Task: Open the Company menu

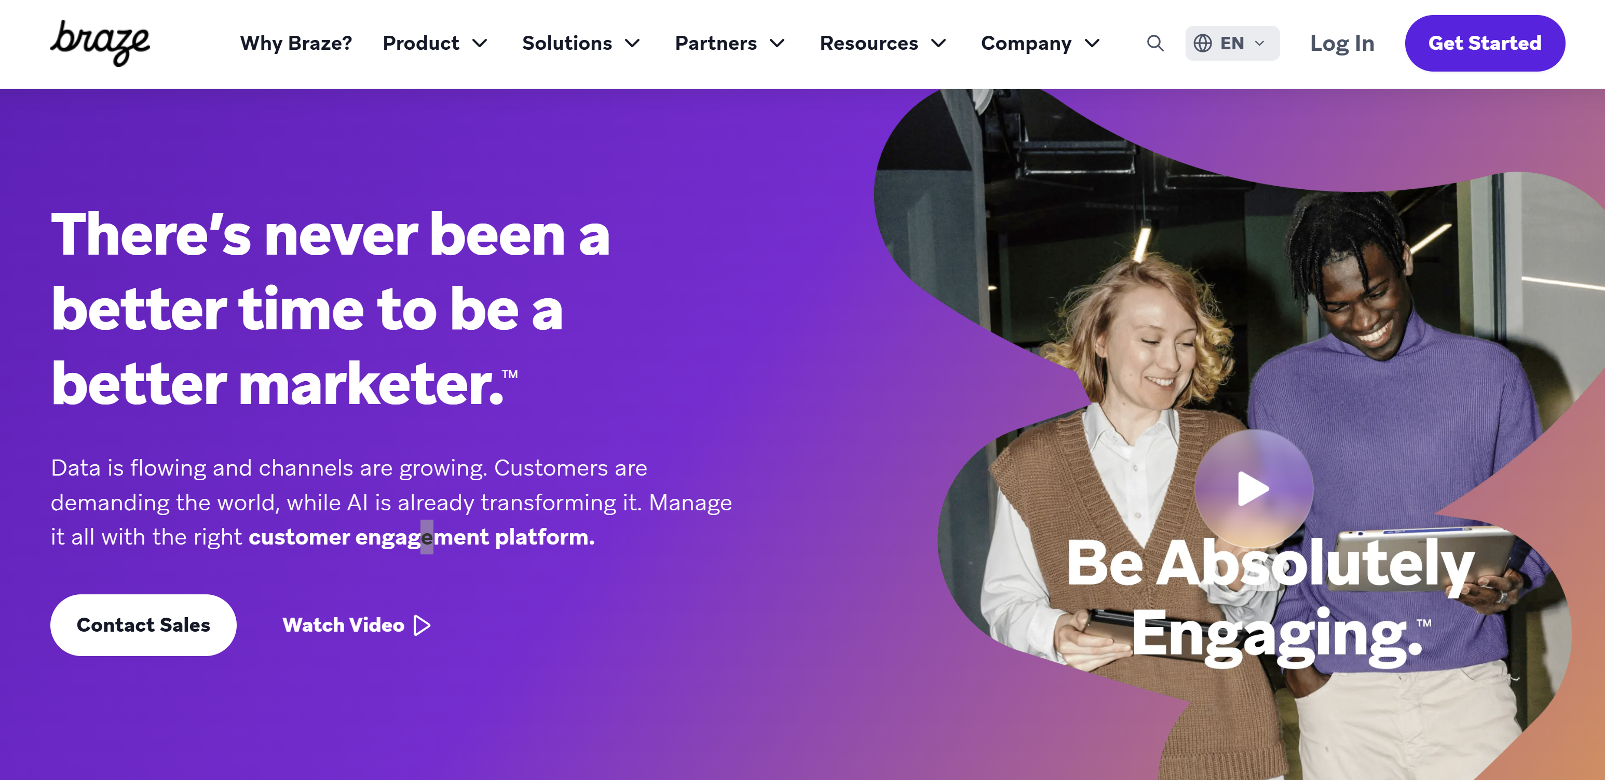Action: coord(1026,43)
